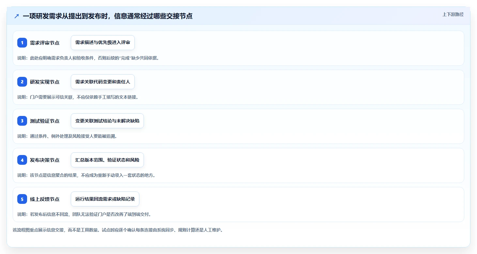This screenshot has height=254, width=477.
Task: Click the step 1 number badge
Action: click(22, 43)
